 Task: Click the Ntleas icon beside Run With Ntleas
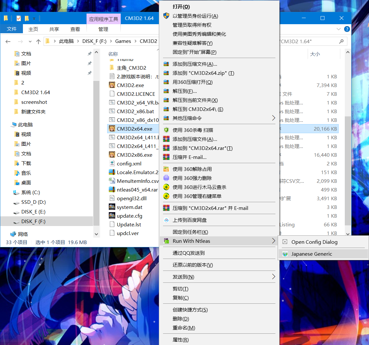click(x=166, y=241)
